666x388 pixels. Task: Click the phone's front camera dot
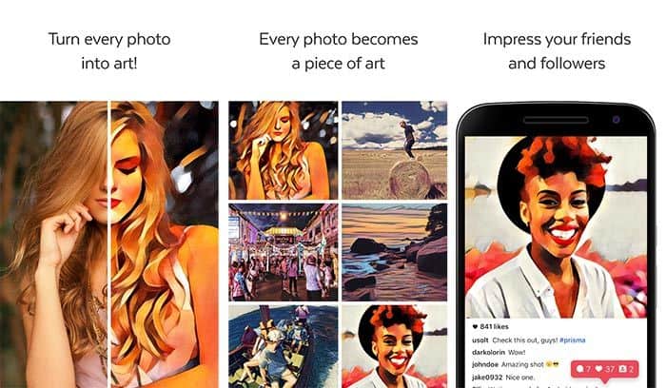click(x=616, y=120)
